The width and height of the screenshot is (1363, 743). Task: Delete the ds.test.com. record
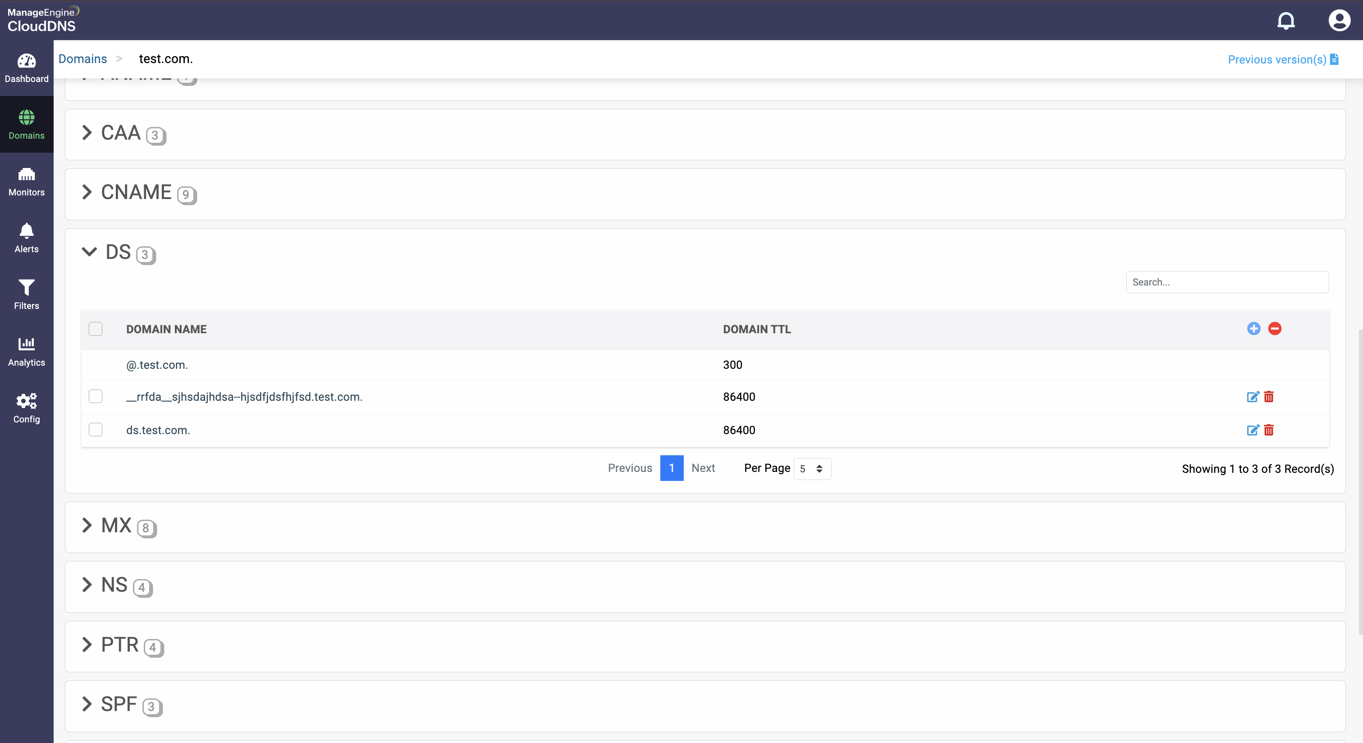tap(1268, 430)
